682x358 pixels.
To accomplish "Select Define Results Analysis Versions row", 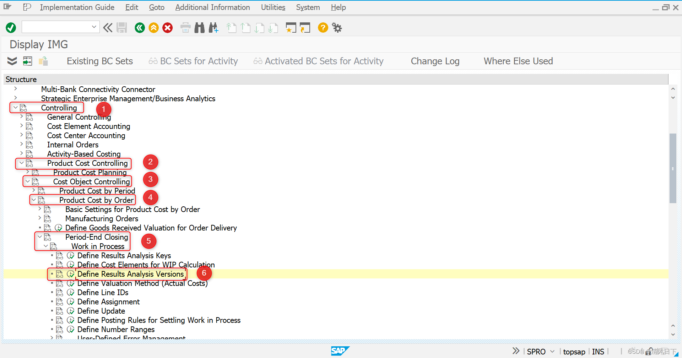I will coord(336,274).
